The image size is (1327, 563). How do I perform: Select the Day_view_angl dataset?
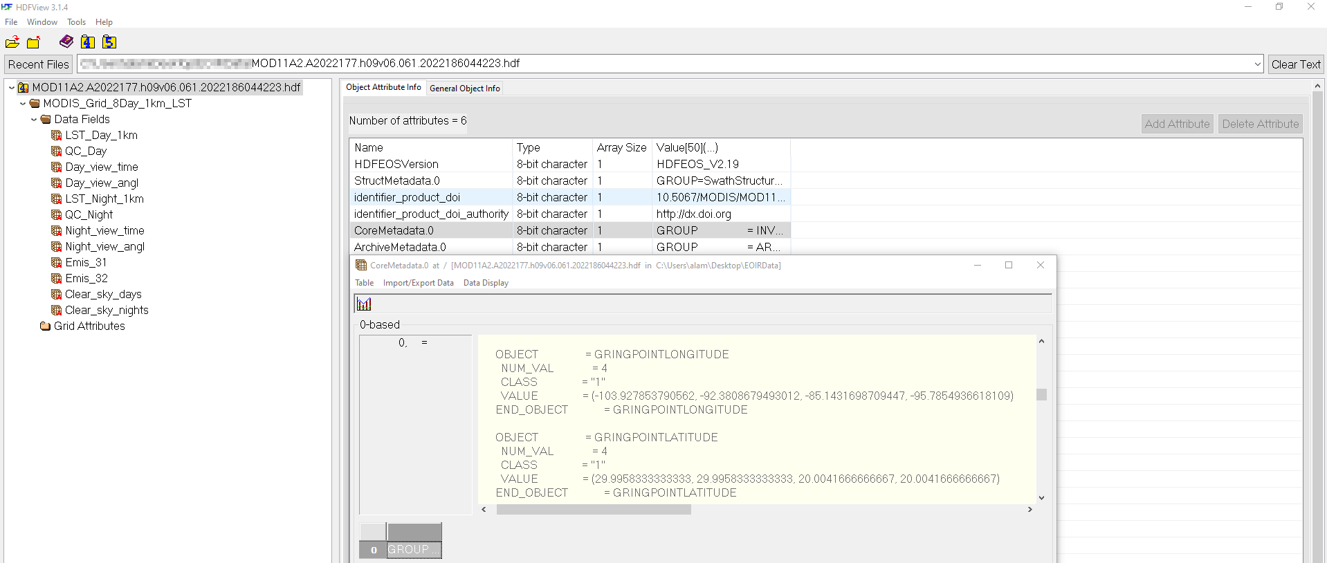click(102, 183)
